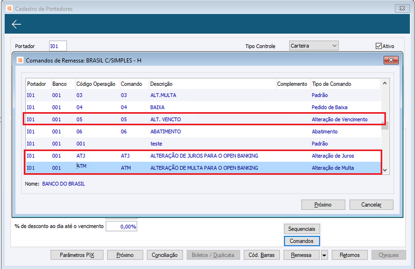Close the Cadastro de Portadores window
Viewport: 415px width, 269px height.
click(x=402, y=8)
